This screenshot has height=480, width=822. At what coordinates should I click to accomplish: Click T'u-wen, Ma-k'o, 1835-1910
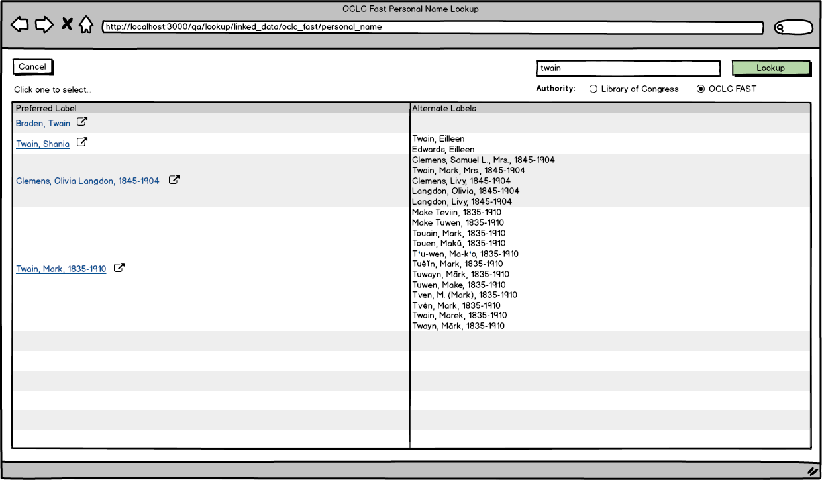coord(465,254)
